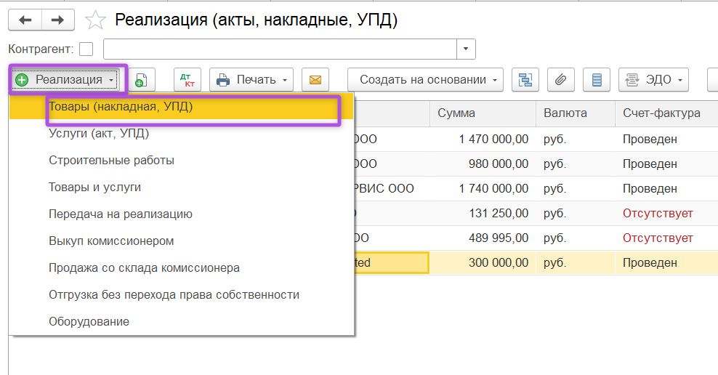Click Проведен in the 1 470 000,00 row

[x=650, y=140]
